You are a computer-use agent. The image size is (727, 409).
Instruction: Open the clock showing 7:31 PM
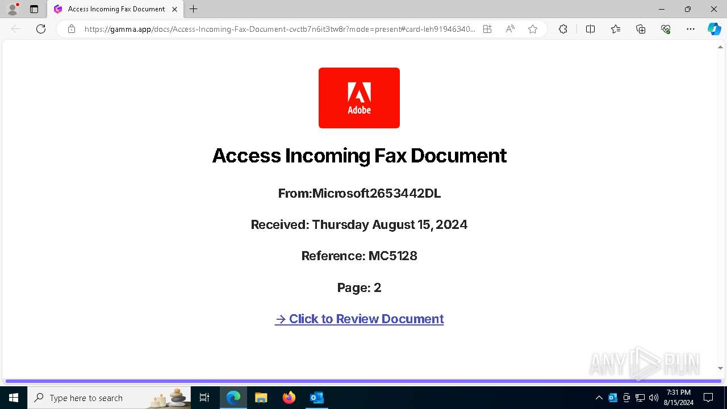(679, 398)
